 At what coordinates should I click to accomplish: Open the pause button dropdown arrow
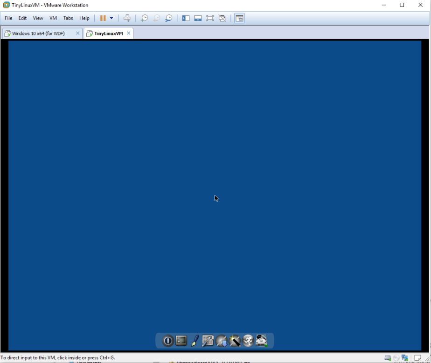click(x=112, y=18)
